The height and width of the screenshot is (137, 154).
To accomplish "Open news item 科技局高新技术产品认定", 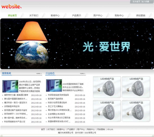I will coord(15,122).
